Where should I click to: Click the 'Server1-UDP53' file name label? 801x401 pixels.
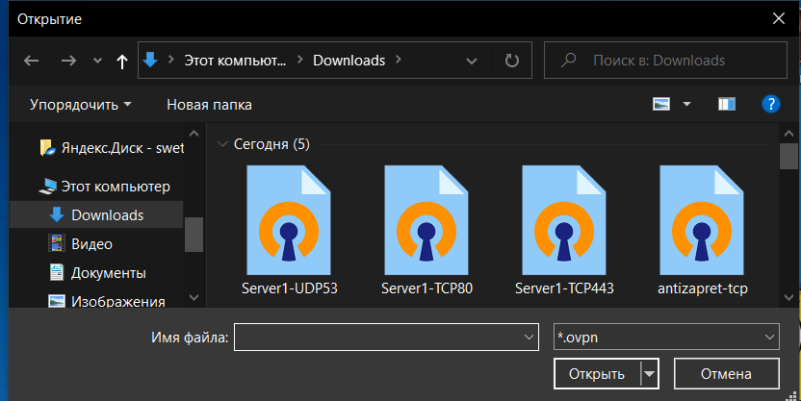pos(289,288)
